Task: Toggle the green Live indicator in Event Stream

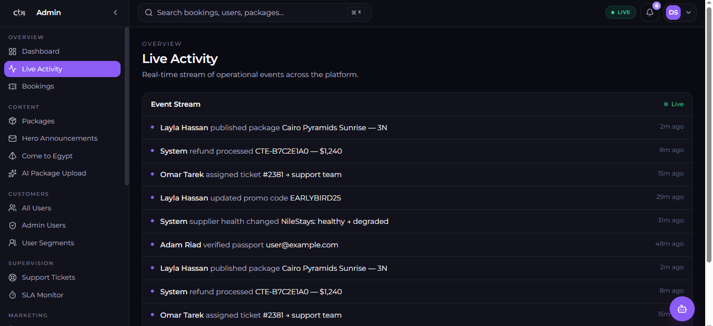Action: coord(674,104)
